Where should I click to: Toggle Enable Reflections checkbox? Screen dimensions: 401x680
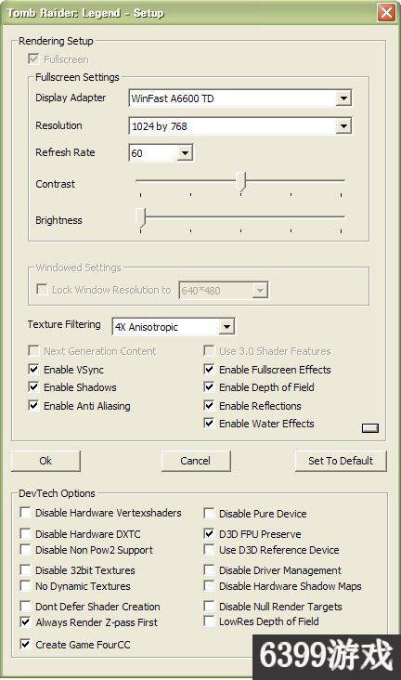[209, 405]
